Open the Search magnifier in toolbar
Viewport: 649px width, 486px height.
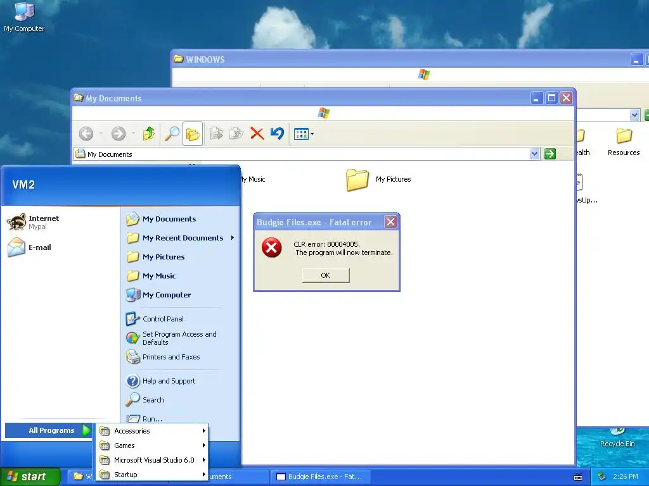click(172, 134)
